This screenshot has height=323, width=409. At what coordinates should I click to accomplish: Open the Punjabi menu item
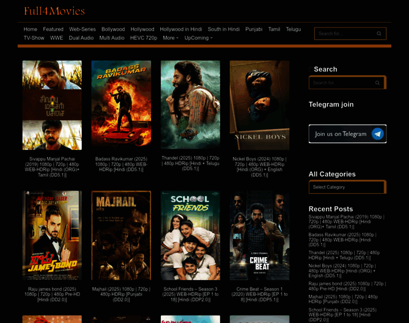tap(253, 29)
